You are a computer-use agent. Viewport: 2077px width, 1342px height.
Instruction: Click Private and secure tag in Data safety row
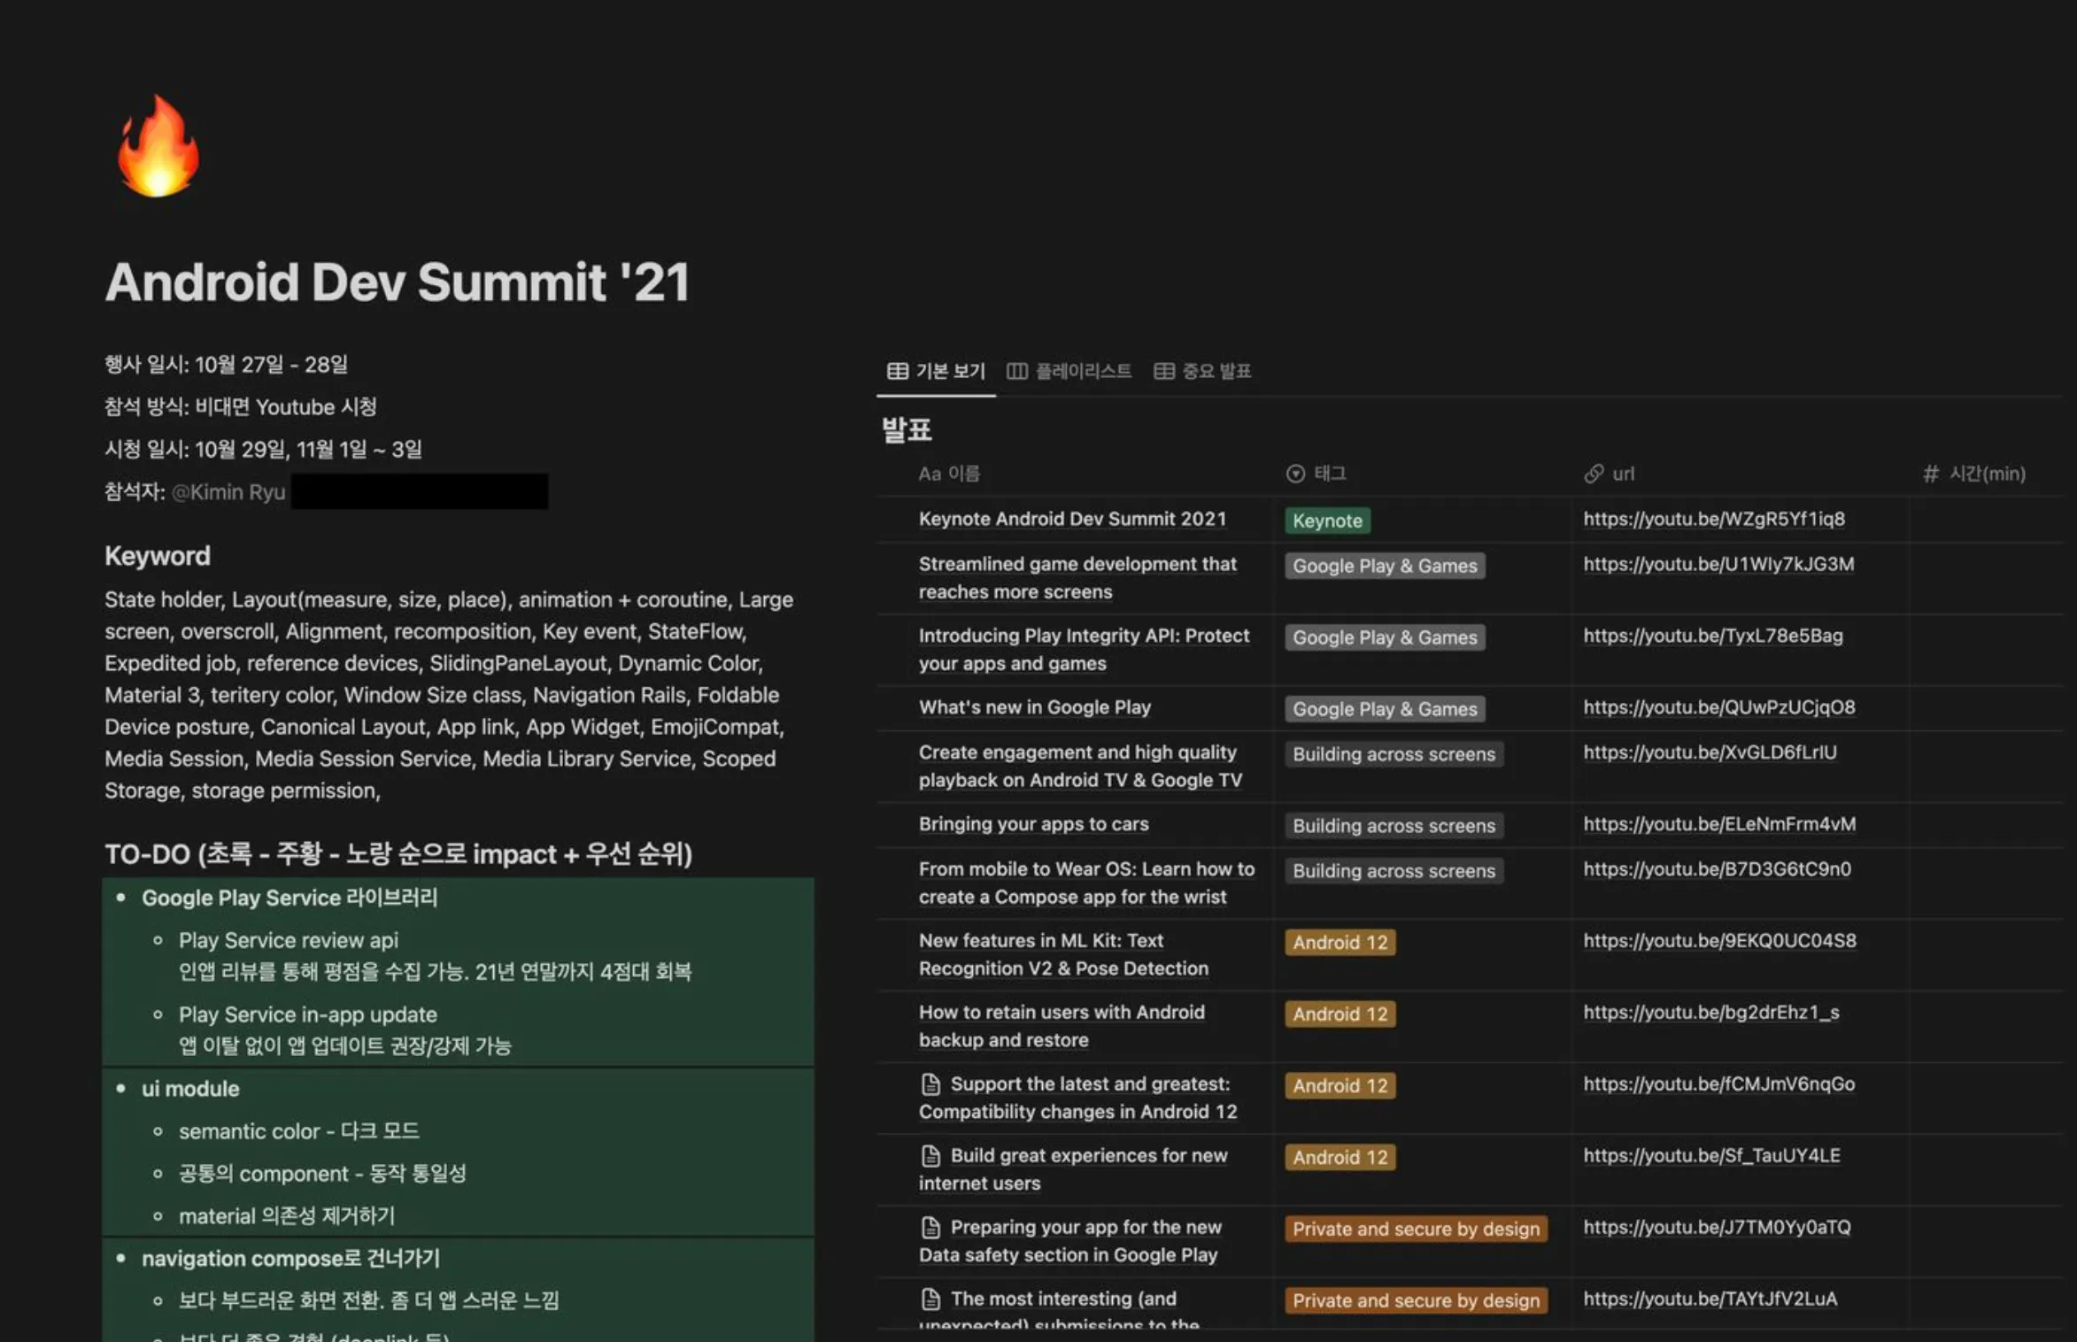click(1416, 1230)
